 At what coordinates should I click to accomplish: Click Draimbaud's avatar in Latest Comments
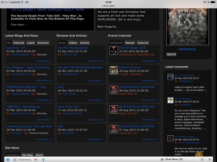coord(170,100)
